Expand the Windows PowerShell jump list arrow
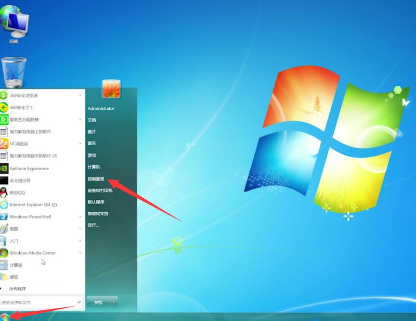This screenshot has width=416, height=321. [x=80, y=217]
